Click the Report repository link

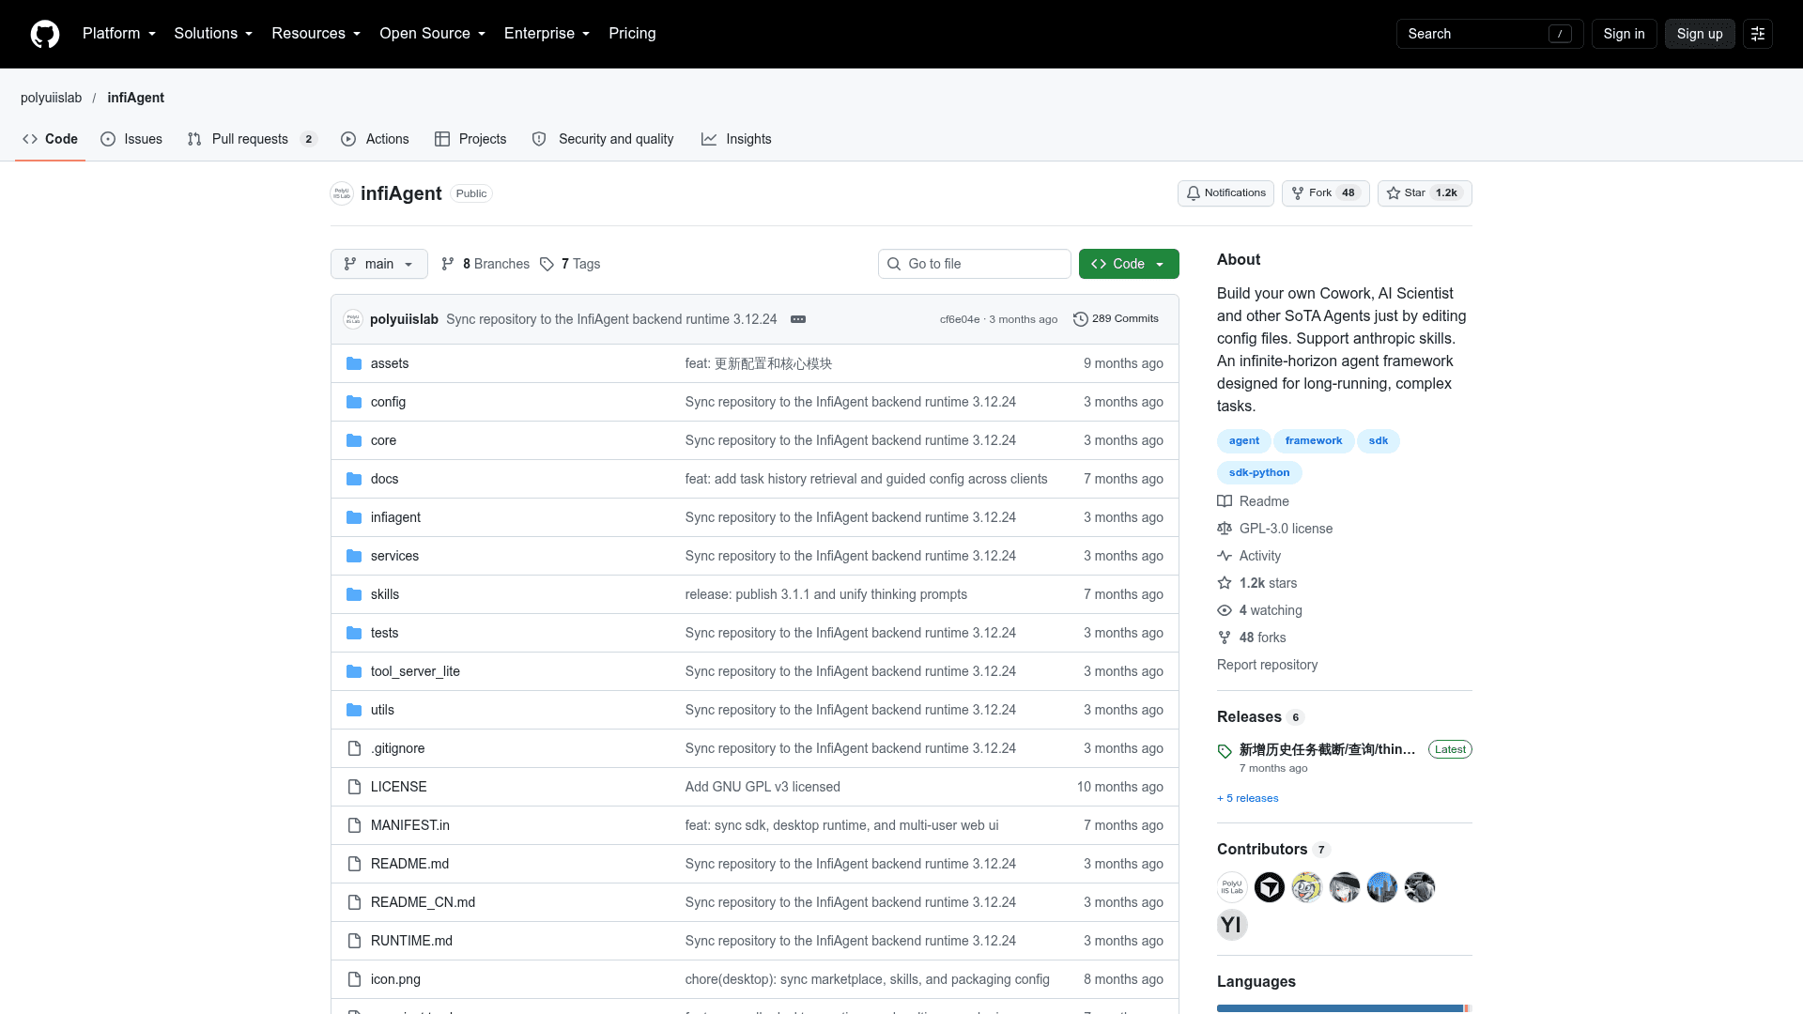click(1267, 665)
